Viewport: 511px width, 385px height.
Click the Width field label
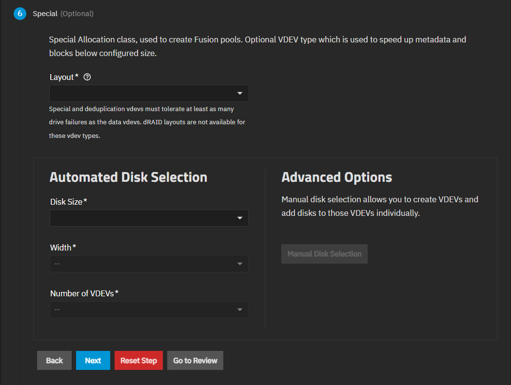click(x=63, y=248)
